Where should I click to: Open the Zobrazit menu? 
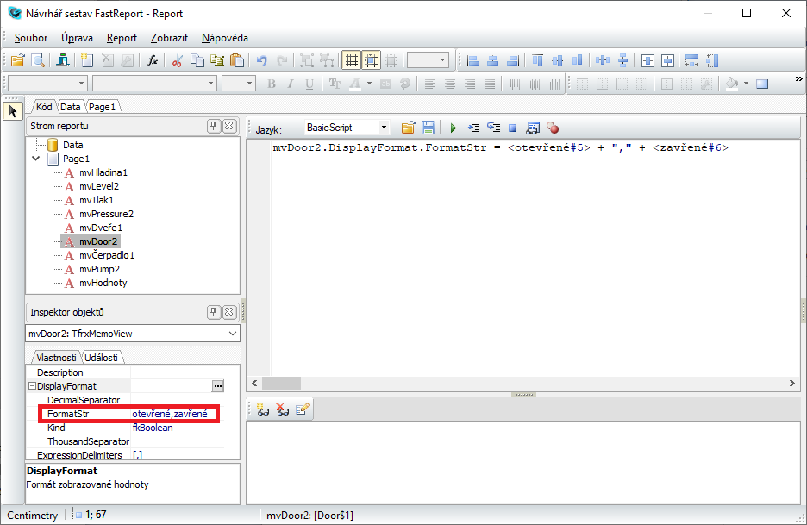pyautogui.click(x=168, y=38)
